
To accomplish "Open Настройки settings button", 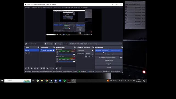I will pyautogui.click(x=109, y=64).
